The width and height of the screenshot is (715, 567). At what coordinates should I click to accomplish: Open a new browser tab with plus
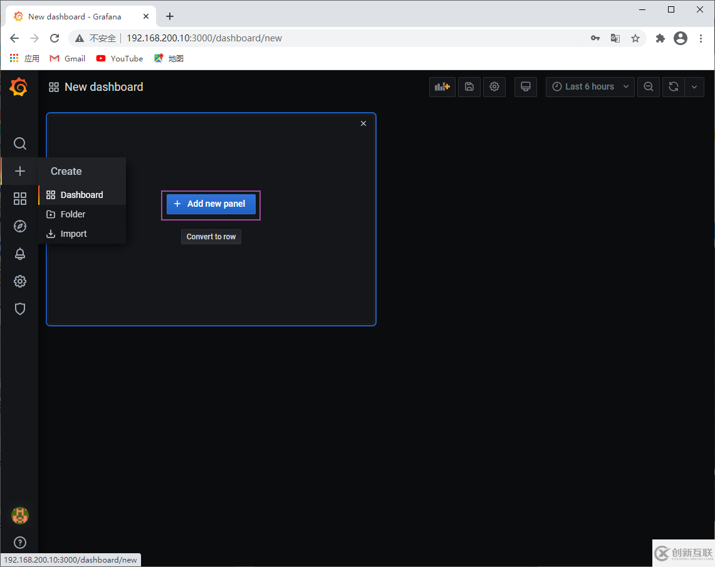170,16
